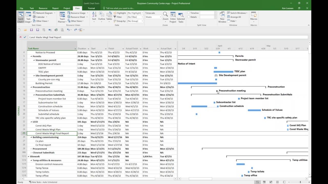Cancel the entry with the red X

click(20, 37)
